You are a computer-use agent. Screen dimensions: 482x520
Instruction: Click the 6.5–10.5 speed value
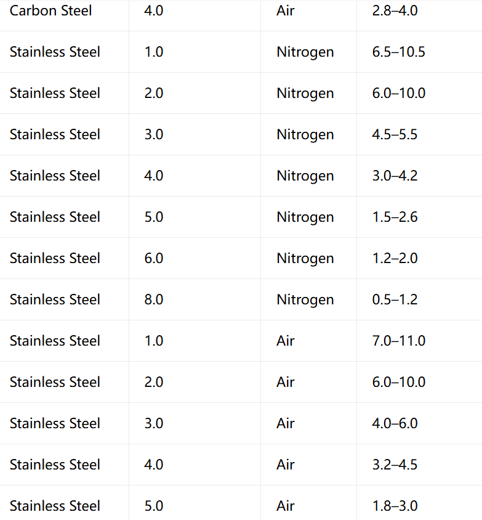pyautogui.click(x=398, y=52)
